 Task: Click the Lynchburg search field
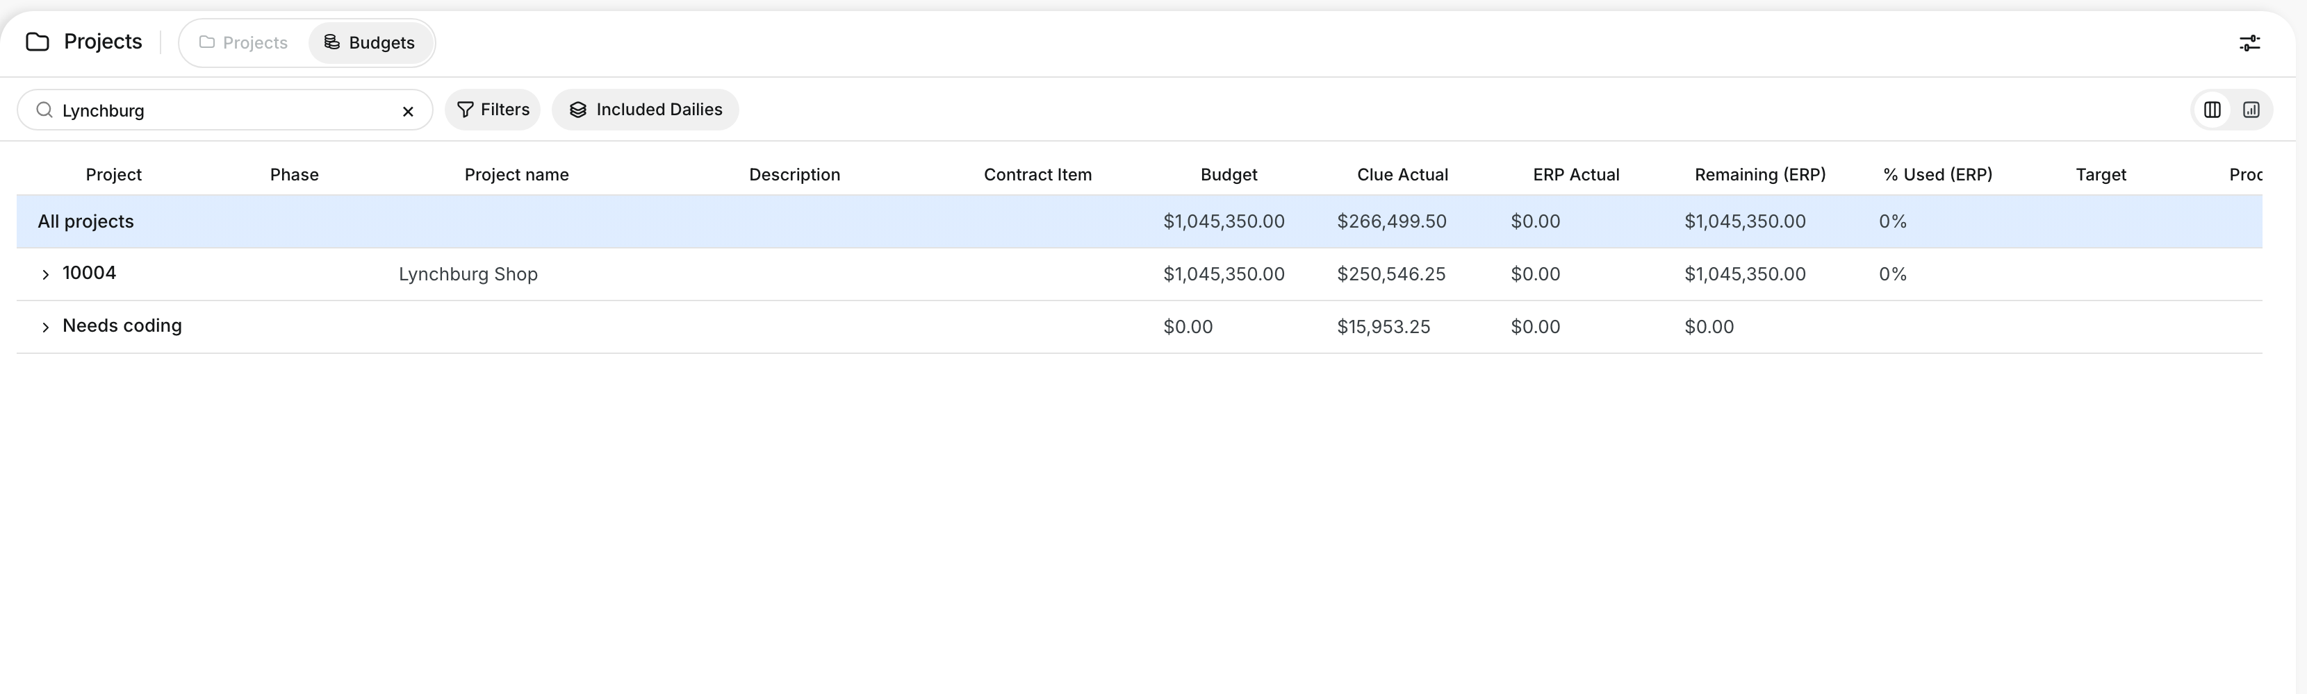point(224,110)
